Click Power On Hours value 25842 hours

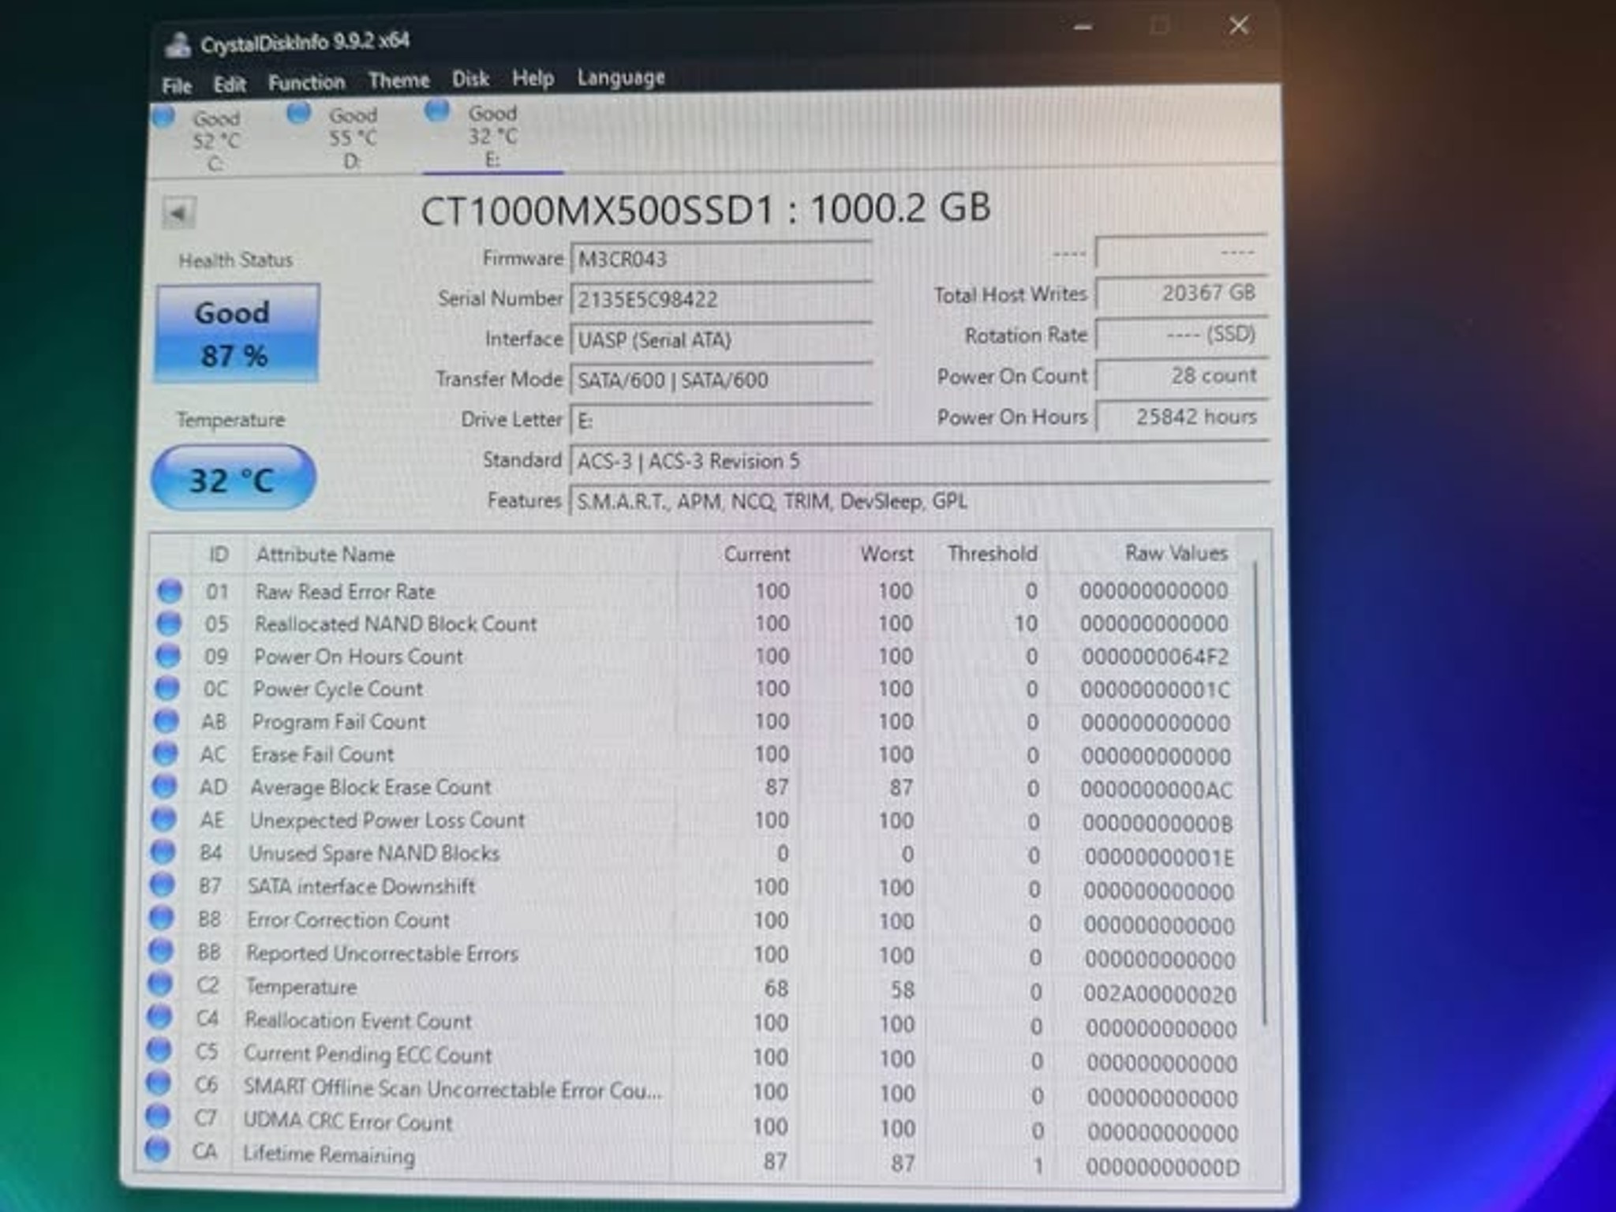(1182, 417)
